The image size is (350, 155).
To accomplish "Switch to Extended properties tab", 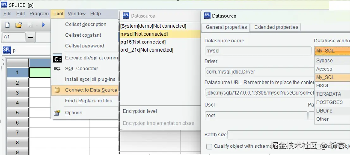I will point(276,27).
